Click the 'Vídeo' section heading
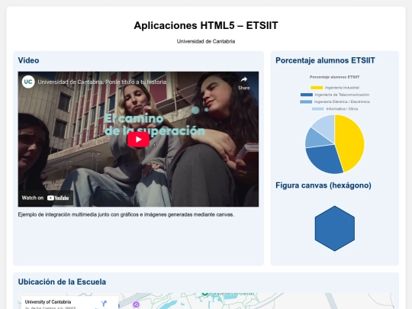 click(x=28, y=60)
